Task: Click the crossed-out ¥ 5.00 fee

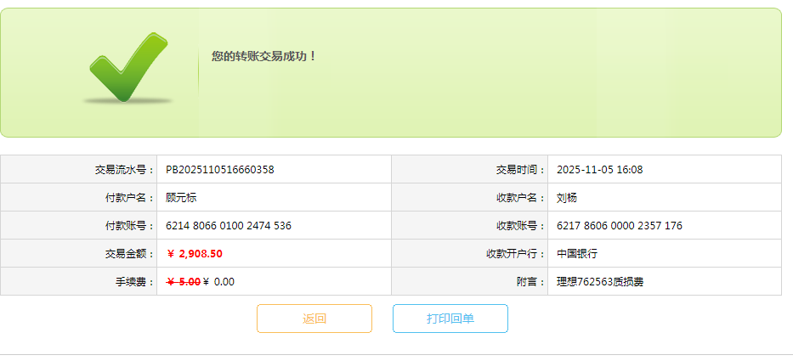Action: tap(184, 281)
